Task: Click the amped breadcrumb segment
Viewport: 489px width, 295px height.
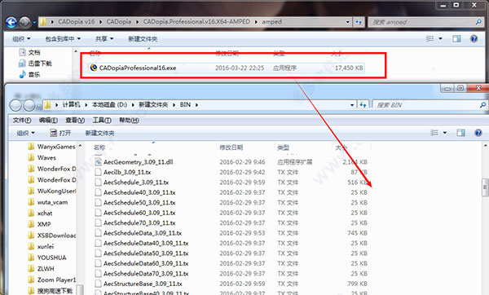Action: click(x=271, y=22)
